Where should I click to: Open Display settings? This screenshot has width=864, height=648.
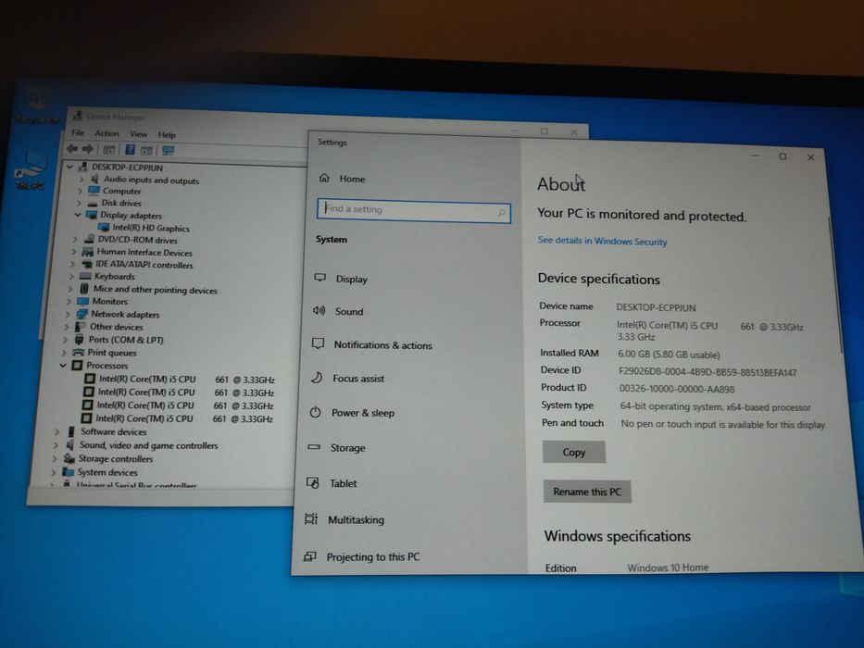point(352,279)
